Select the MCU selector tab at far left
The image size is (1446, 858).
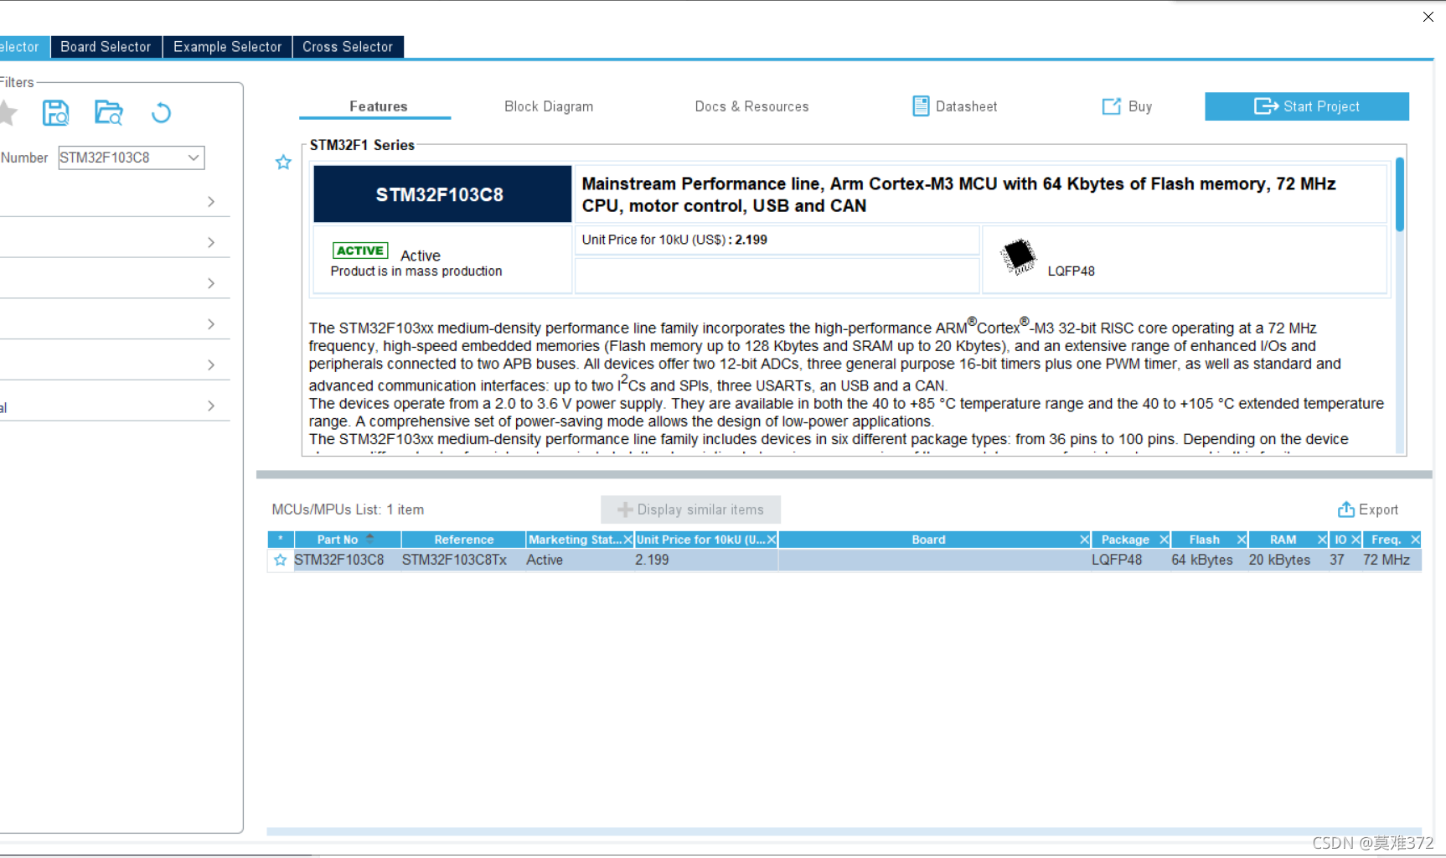click(23, 47)
